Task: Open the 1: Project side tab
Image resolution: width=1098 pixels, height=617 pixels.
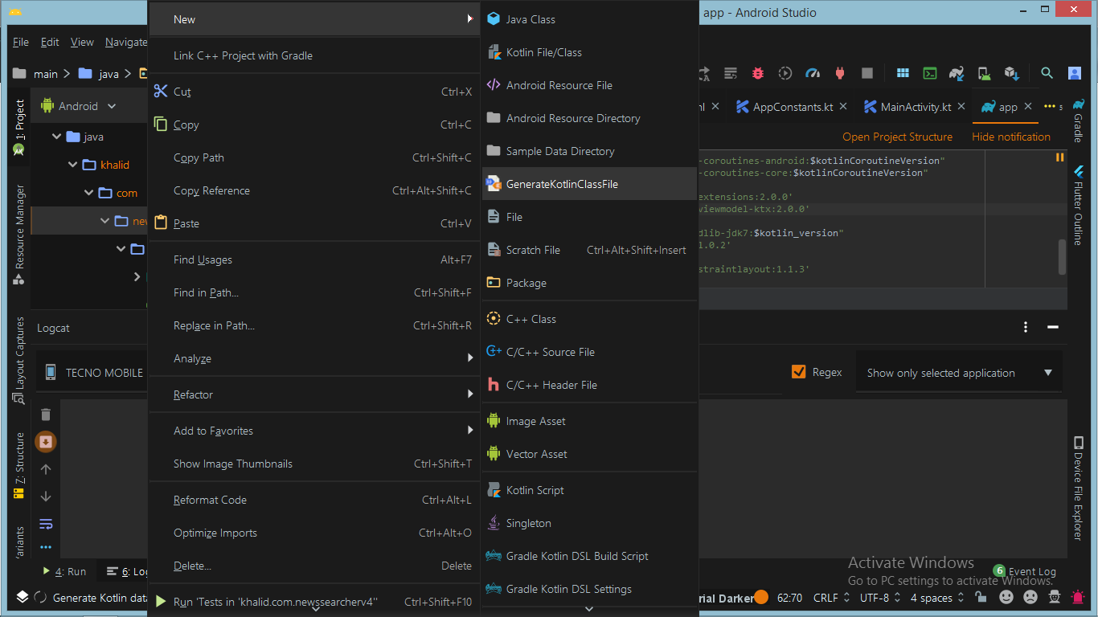Action: click(x=19, y=128)
